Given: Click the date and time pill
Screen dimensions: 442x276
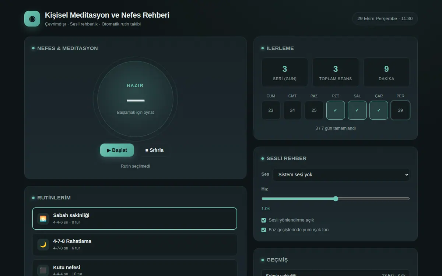Looking at the screenshot, I should tap(385, 18).
